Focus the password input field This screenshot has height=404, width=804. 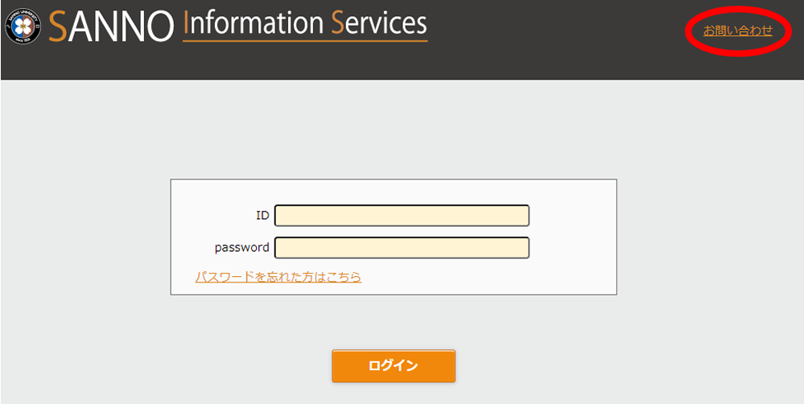pyautogui.click(x=402, y=248)
